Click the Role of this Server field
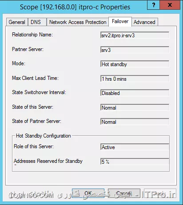This screenshot has width=183, height=205. tap(135, 147)
